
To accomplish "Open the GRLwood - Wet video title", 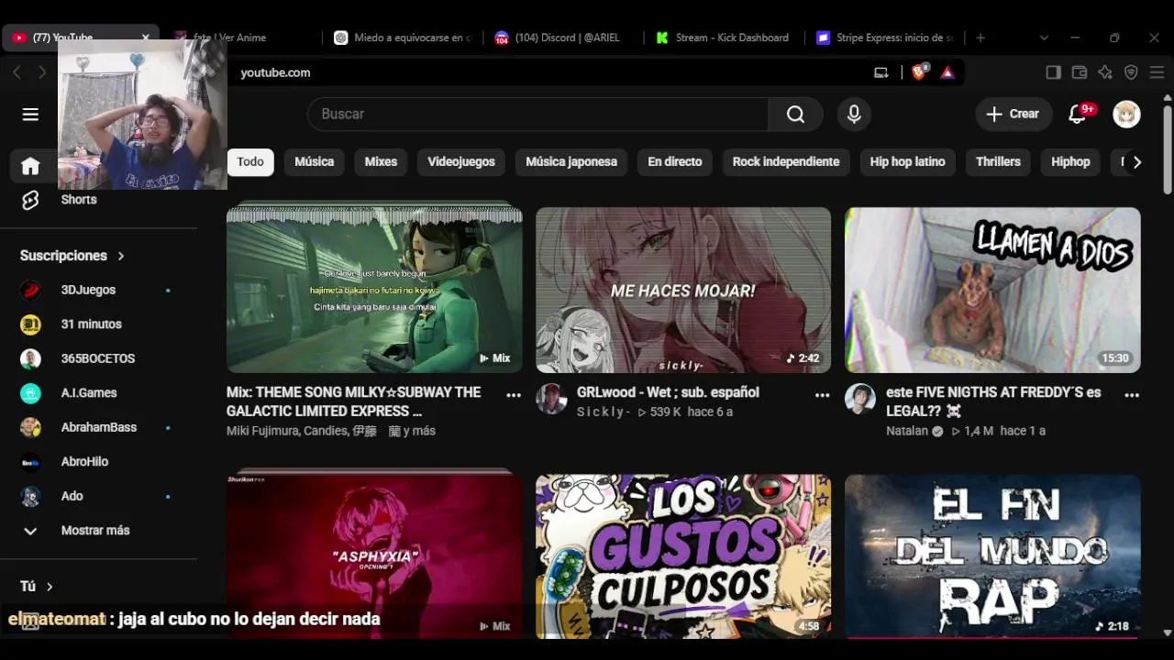I will coord(668,392).
